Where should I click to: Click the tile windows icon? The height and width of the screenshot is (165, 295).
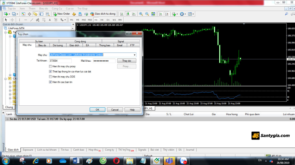click(153, 14)
